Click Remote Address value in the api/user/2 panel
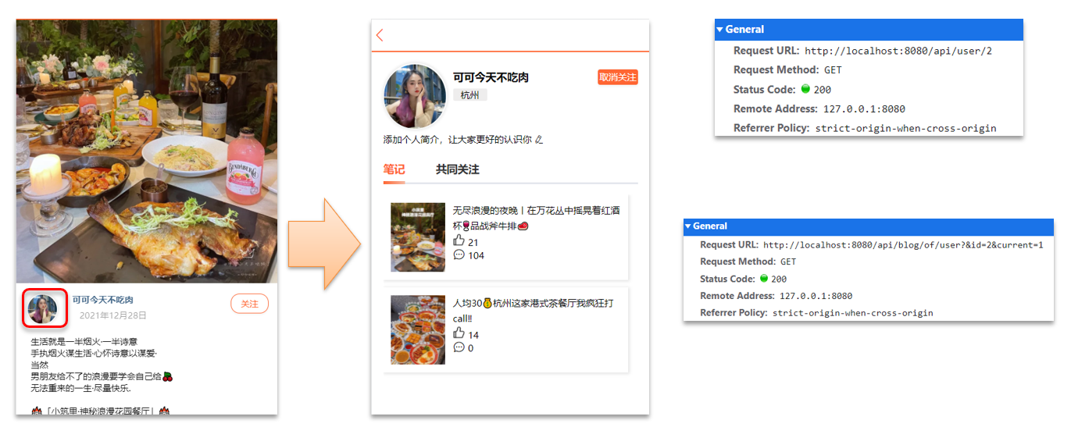Image resolution: width=1071 pixels, height=427 pixels. tap(864, 109)
